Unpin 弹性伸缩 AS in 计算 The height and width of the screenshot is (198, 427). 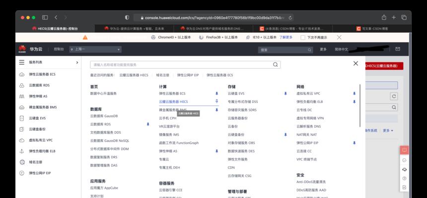pyautogui.click(x=217, y=151)
